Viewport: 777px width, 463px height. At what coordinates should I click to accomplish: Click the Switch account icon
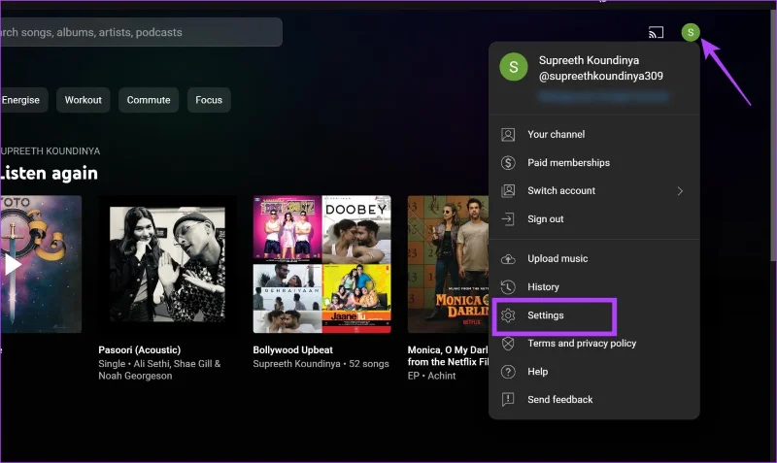pyautogui.click(x=508, y=190)
